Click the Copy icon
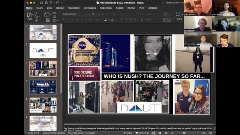The height and width of the screenshot is (135, 240). click(36, 17)
